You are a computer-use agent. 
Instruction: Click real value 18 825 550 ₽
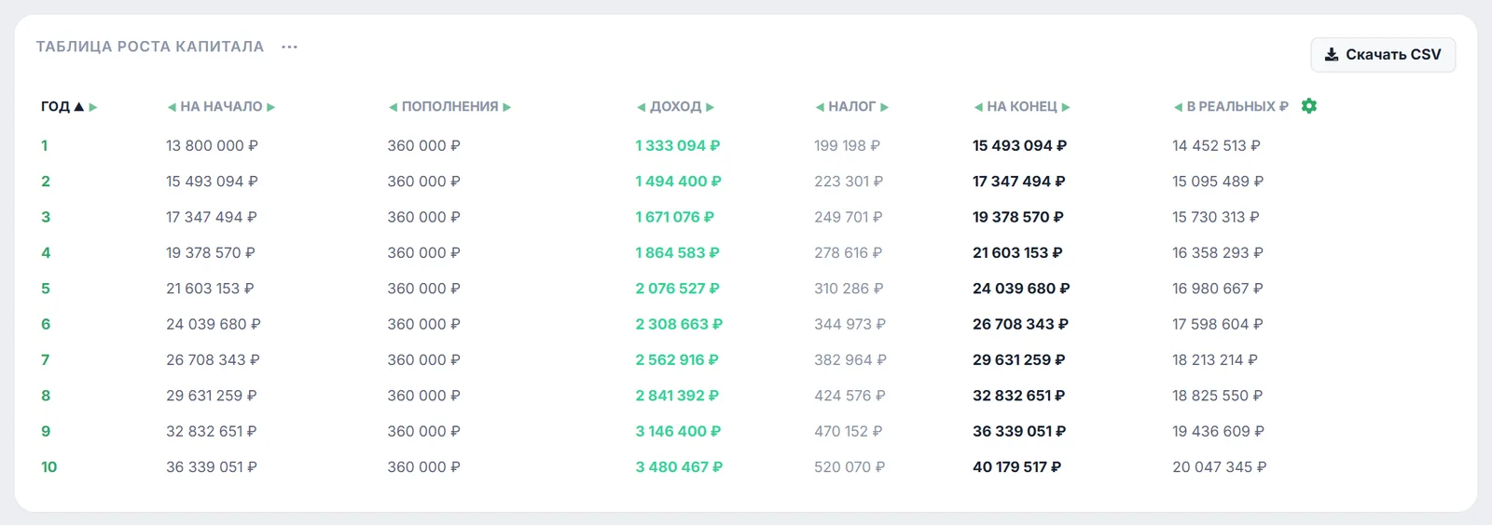click(x=1218, y=396)
